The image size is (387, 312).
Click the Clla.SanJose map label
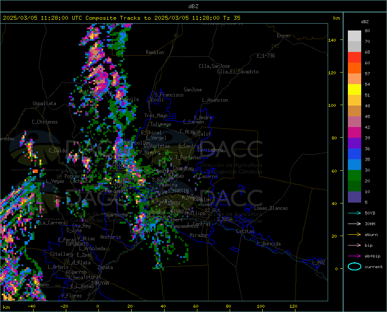[x=214, y=66]
